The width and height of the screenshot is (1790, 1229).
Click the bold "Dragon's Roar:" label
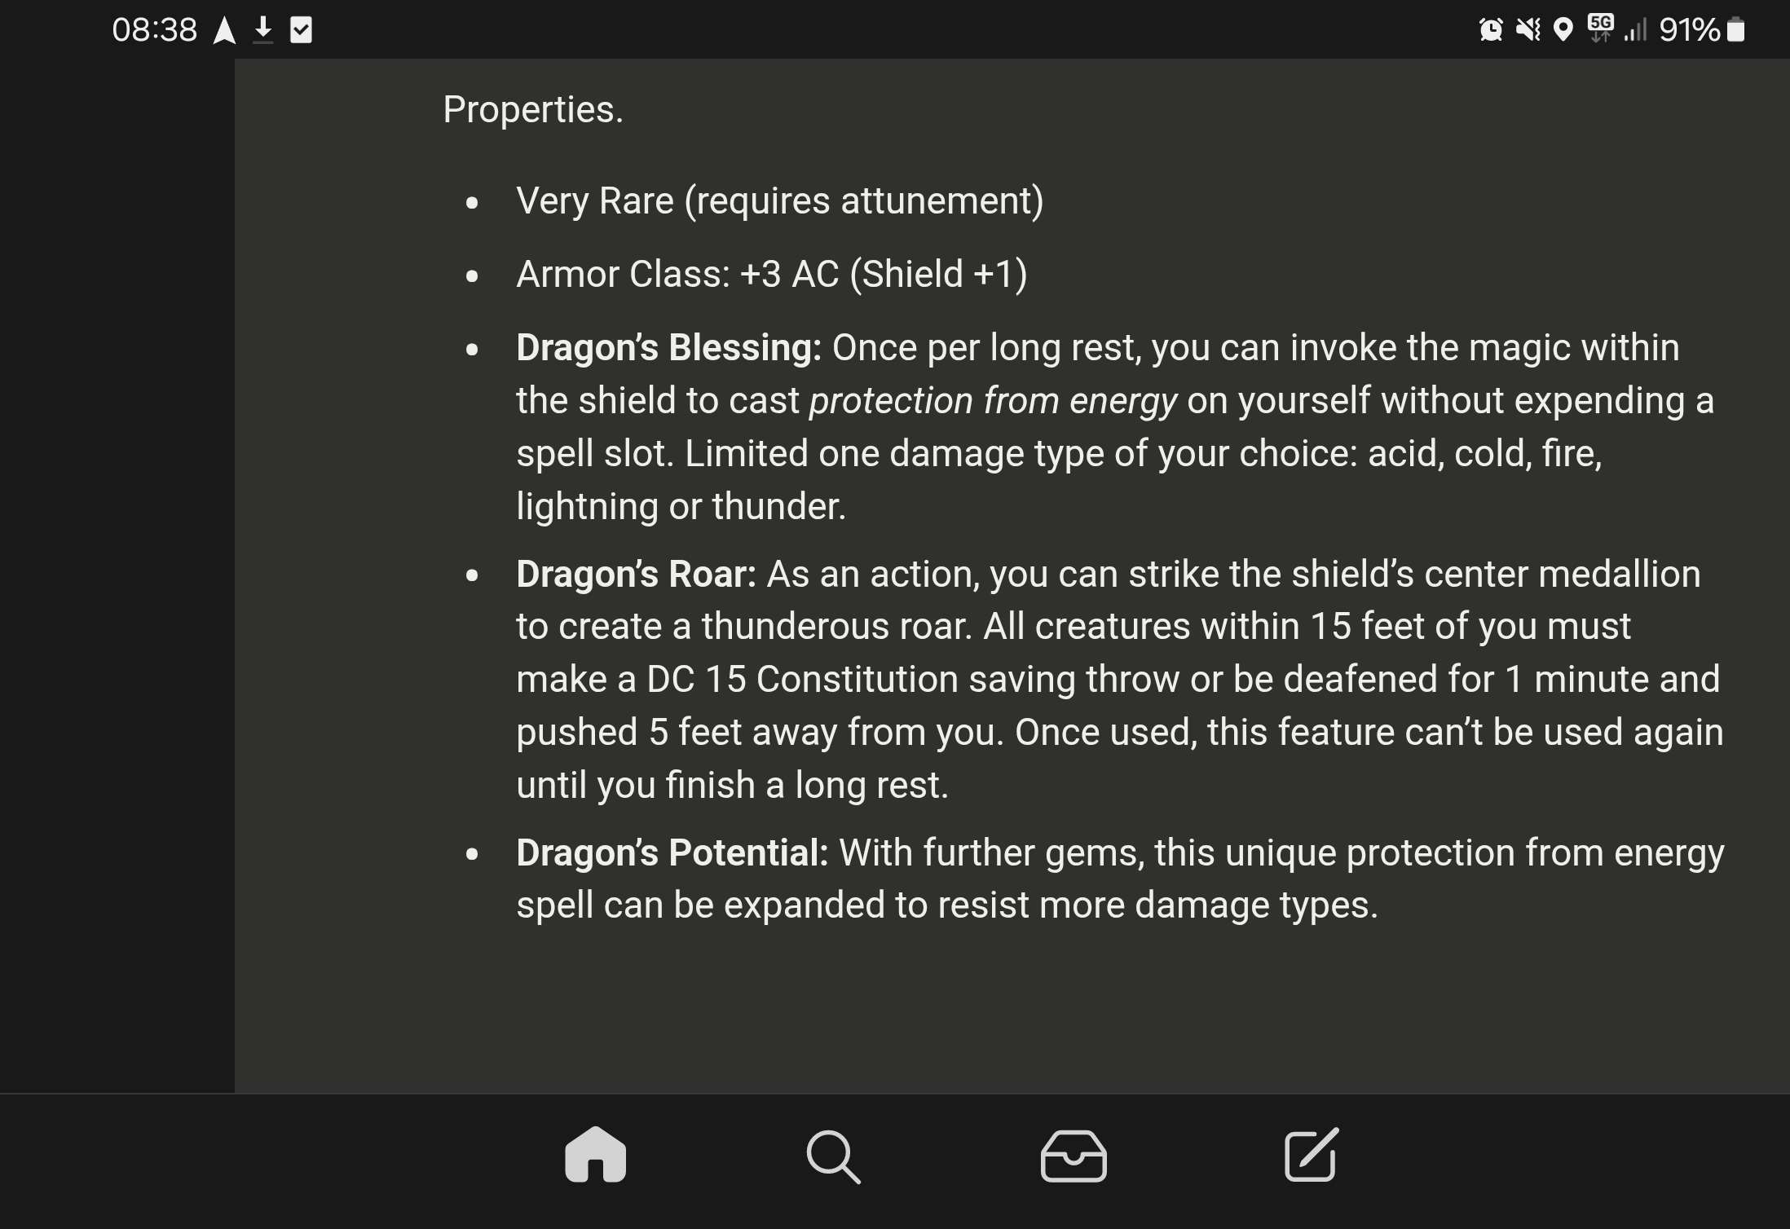[636, 575]
